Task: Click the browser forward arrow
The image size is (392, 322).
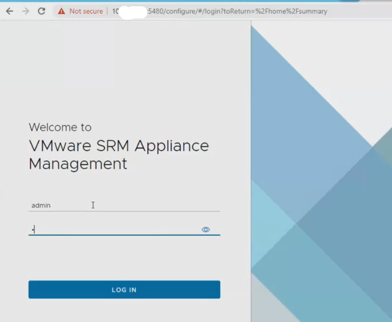Action: click(25, 11)
